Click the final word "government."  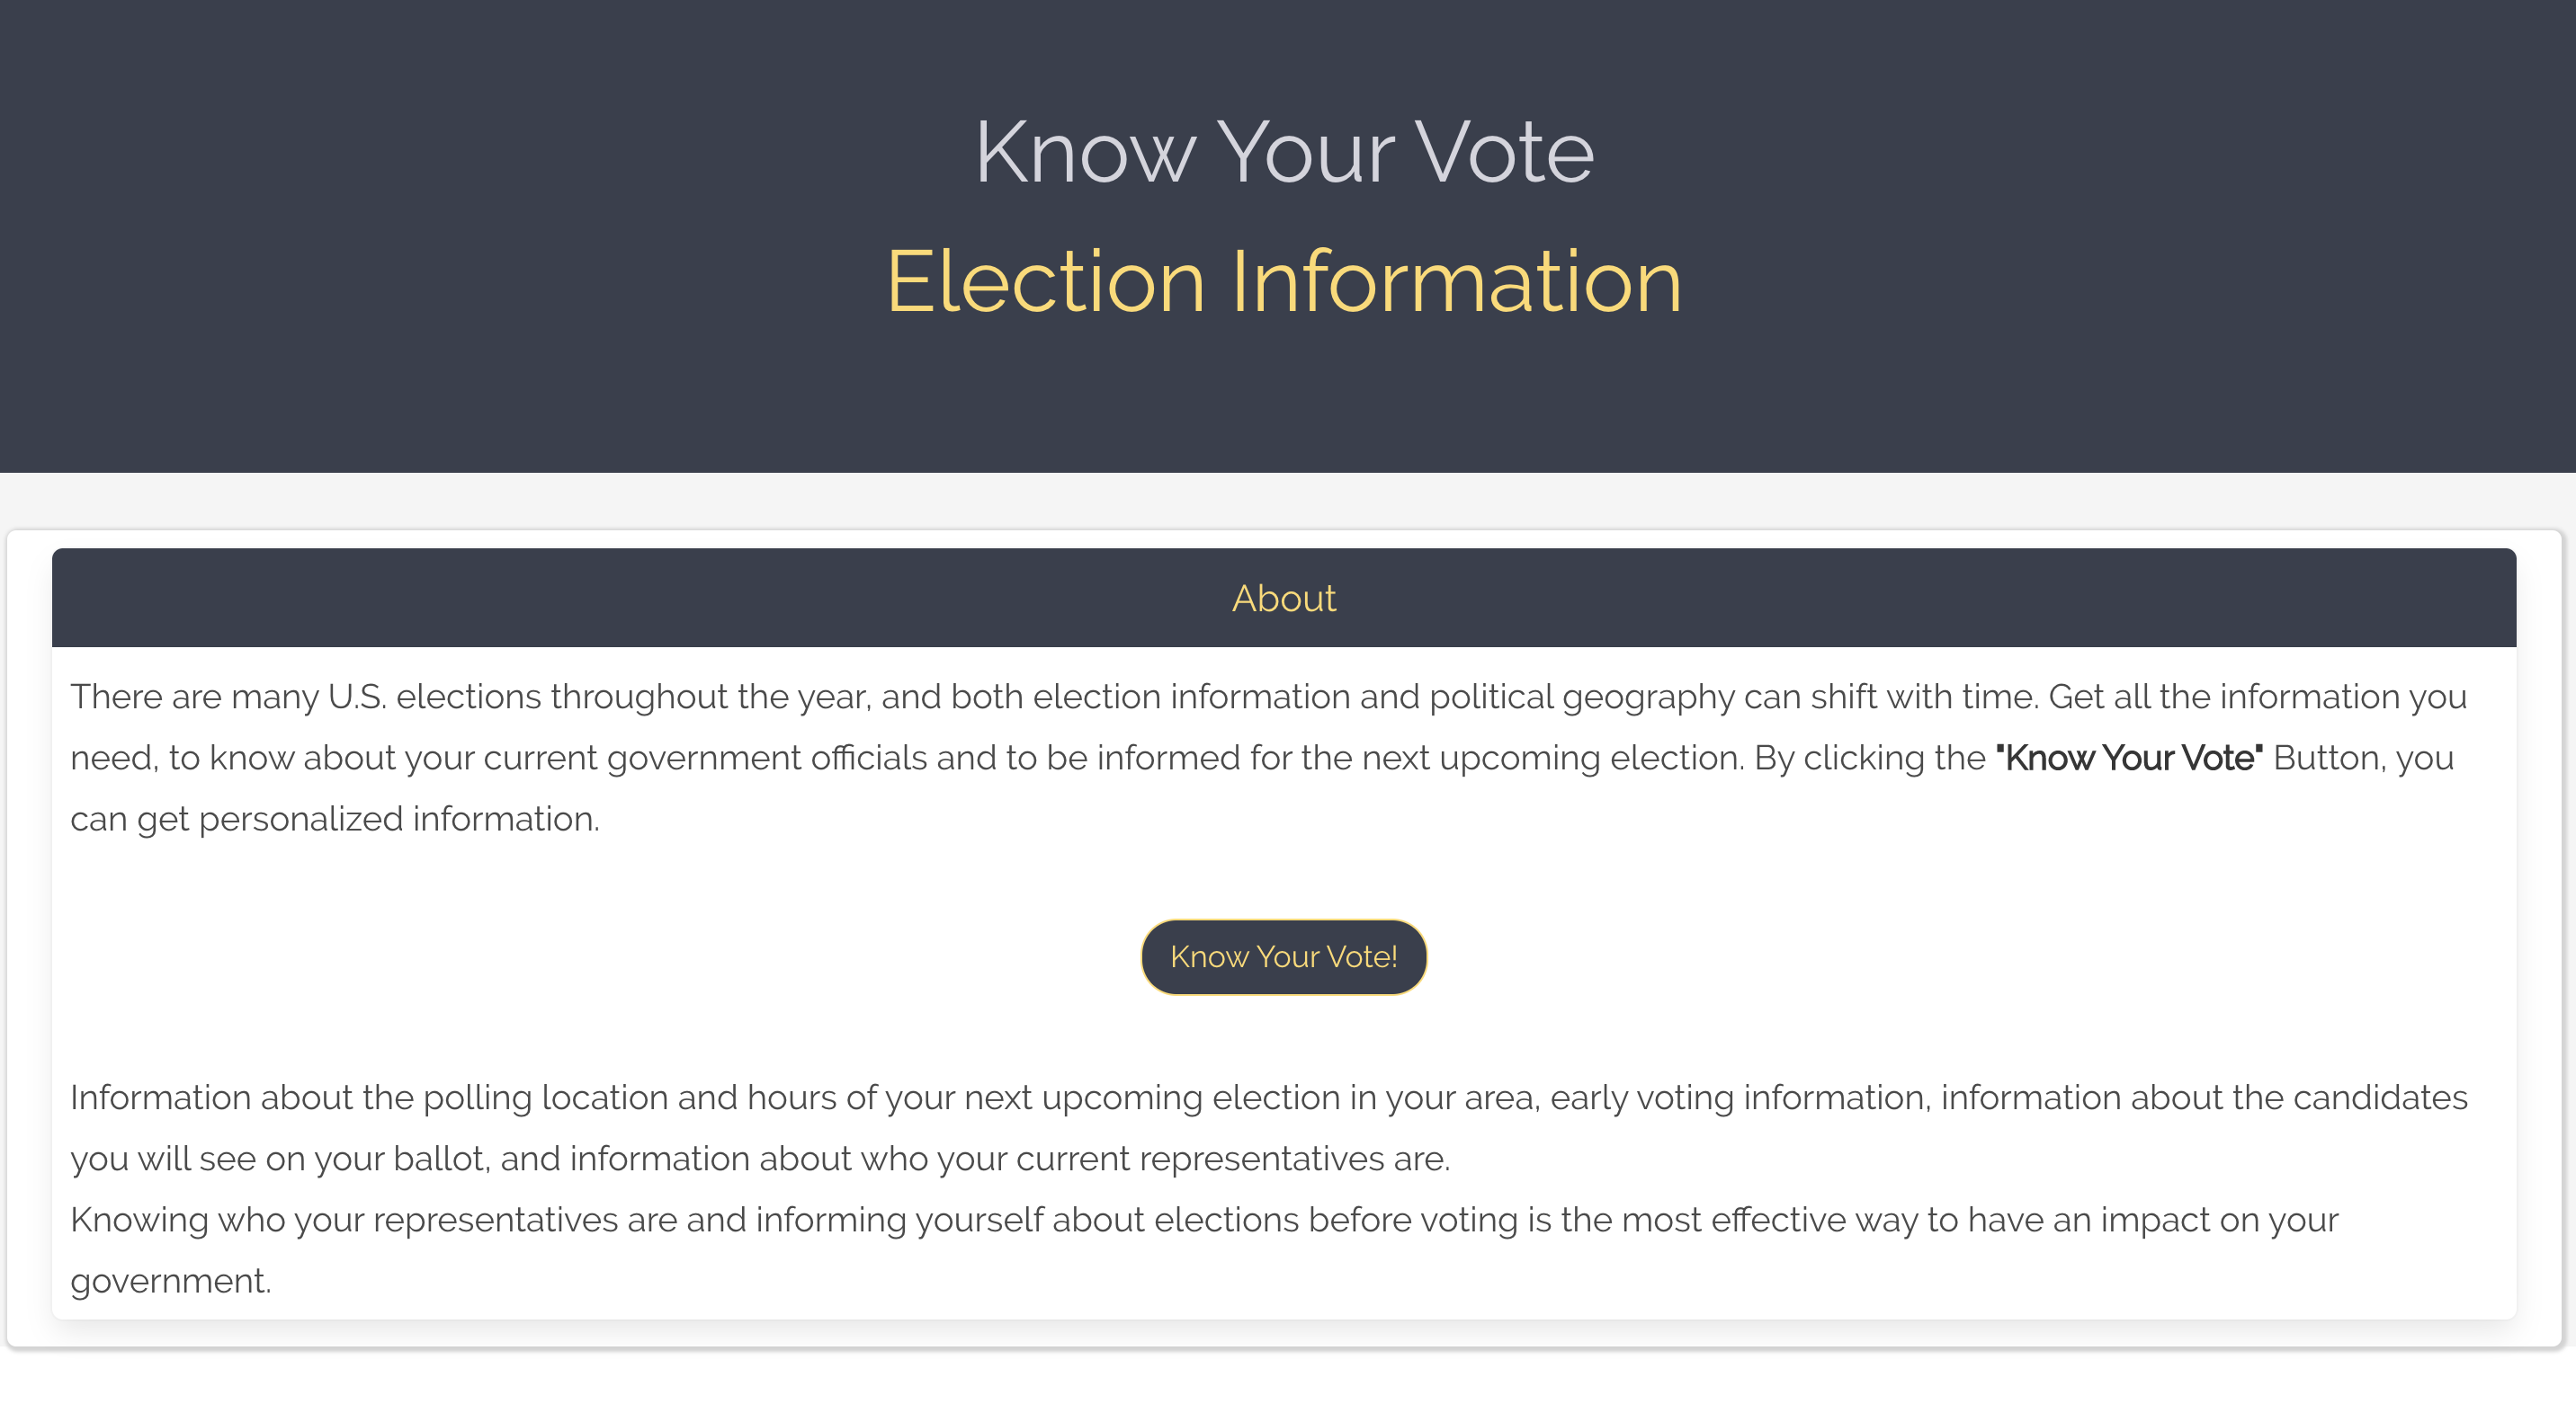point(171,1280)
